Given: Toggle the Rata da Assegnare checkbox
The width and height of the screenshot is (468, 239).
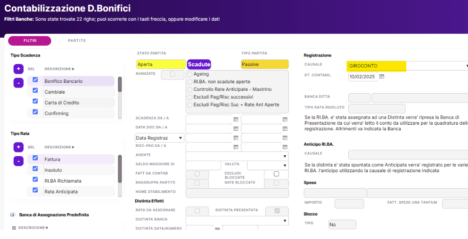Looking at the screenshot, I should 197,211.
